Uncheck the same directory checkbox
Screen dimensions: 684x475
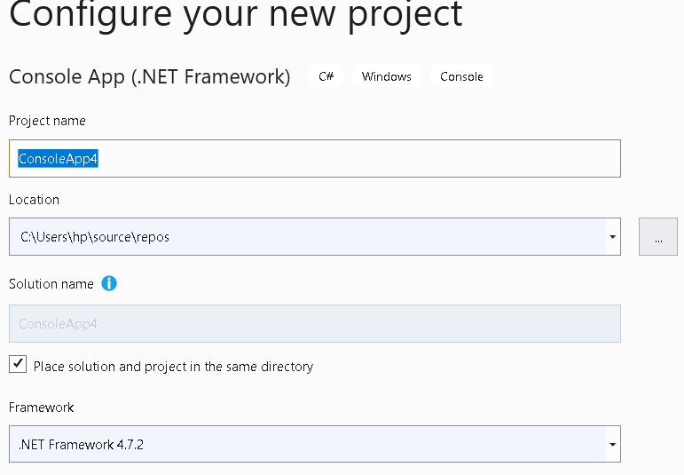pos(18,364)
